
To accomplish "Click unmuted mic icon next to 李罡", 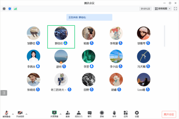I will 91,66.
